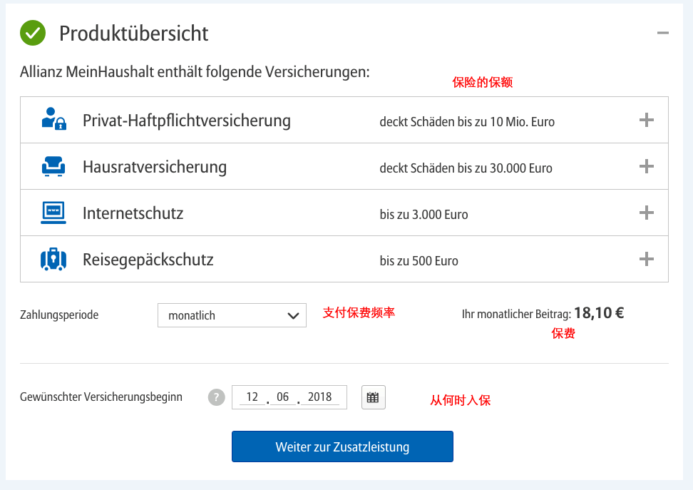Click the Zahlungsperiode label
The height and width of the screenshot is (490, 693).
pyautogui.click(x=59, y=315)
